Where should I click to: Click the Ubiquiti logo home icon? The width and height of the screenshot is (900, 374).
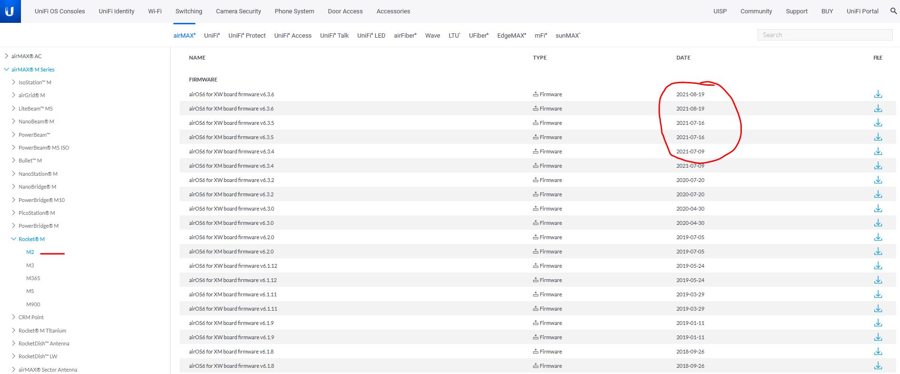point(10,11)
